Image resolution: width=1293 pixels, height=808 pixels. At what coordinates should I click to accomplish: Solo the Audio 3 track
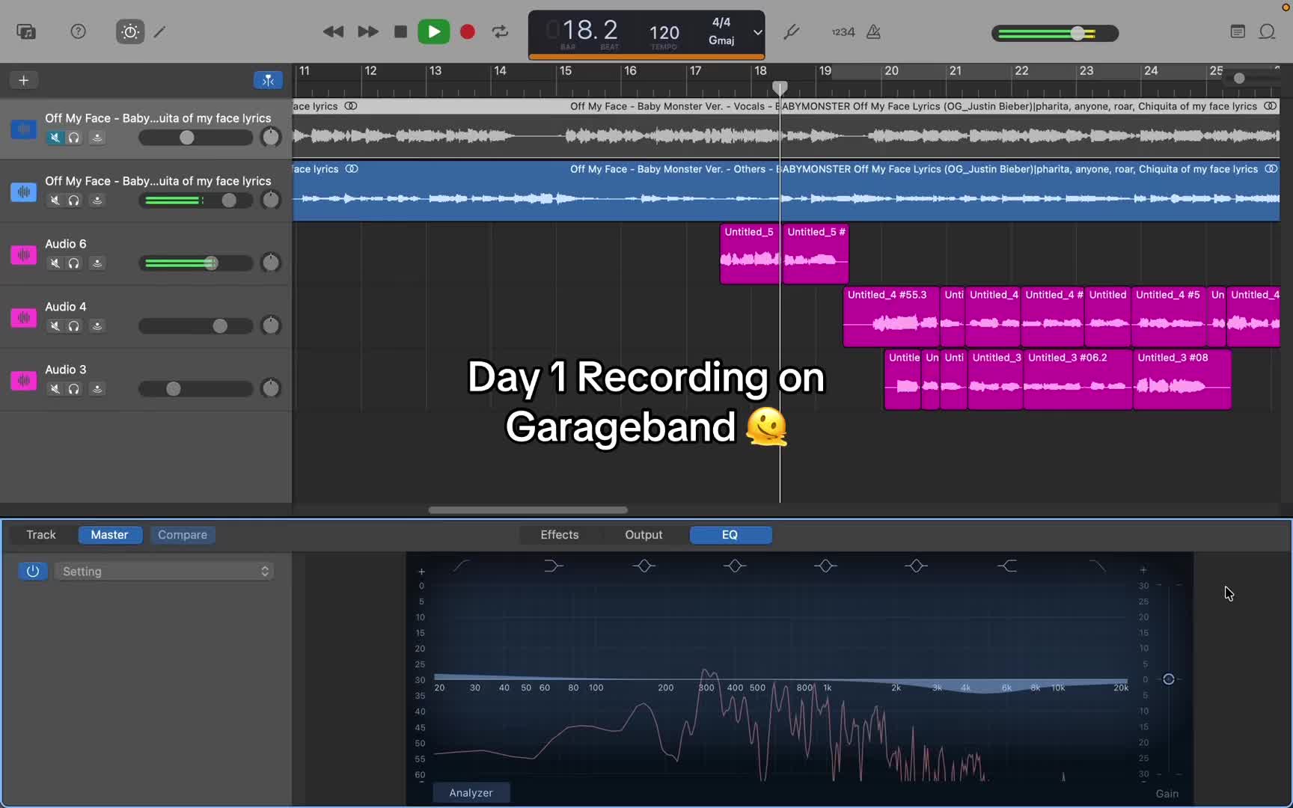click(x=74, y=389)
